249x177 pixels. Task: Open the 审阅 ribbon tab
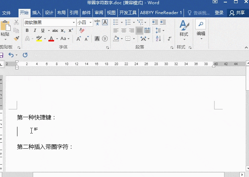click(99, 13)
